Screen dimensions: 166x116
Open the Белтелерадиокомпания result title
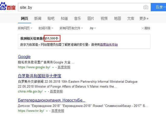pos(52,100)
